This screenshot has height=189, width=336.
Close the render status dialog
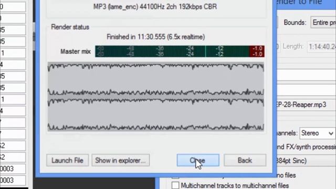point(198,160)
